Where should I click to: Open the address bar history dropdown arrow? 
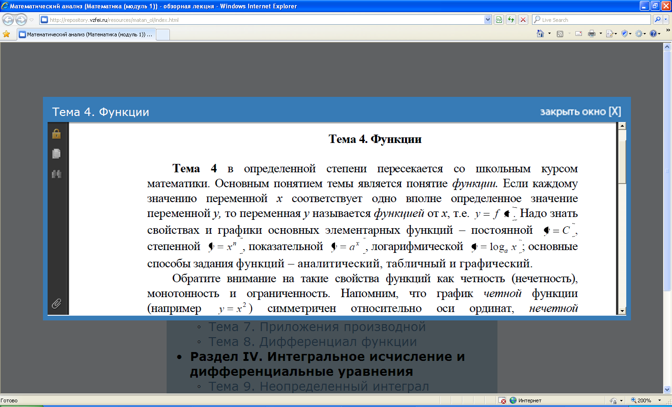click(x=488, y=20)
